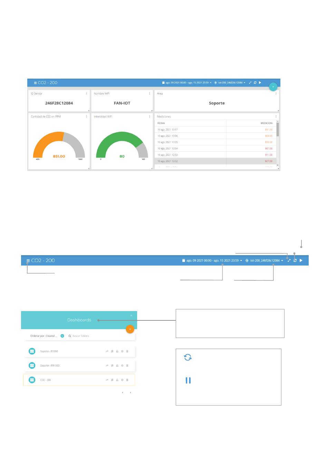Delete the Soporte - IR1000 dashboard
This screenshot has height=469, width=328.
pos(127,351)
